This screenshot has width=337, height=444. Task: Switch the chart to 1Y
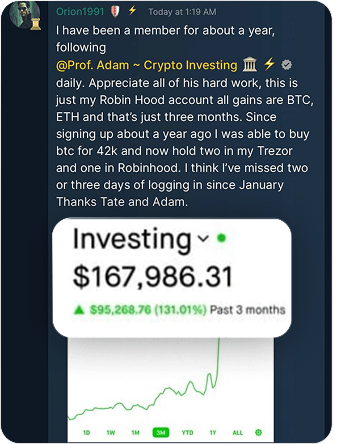tap(213, 433)
